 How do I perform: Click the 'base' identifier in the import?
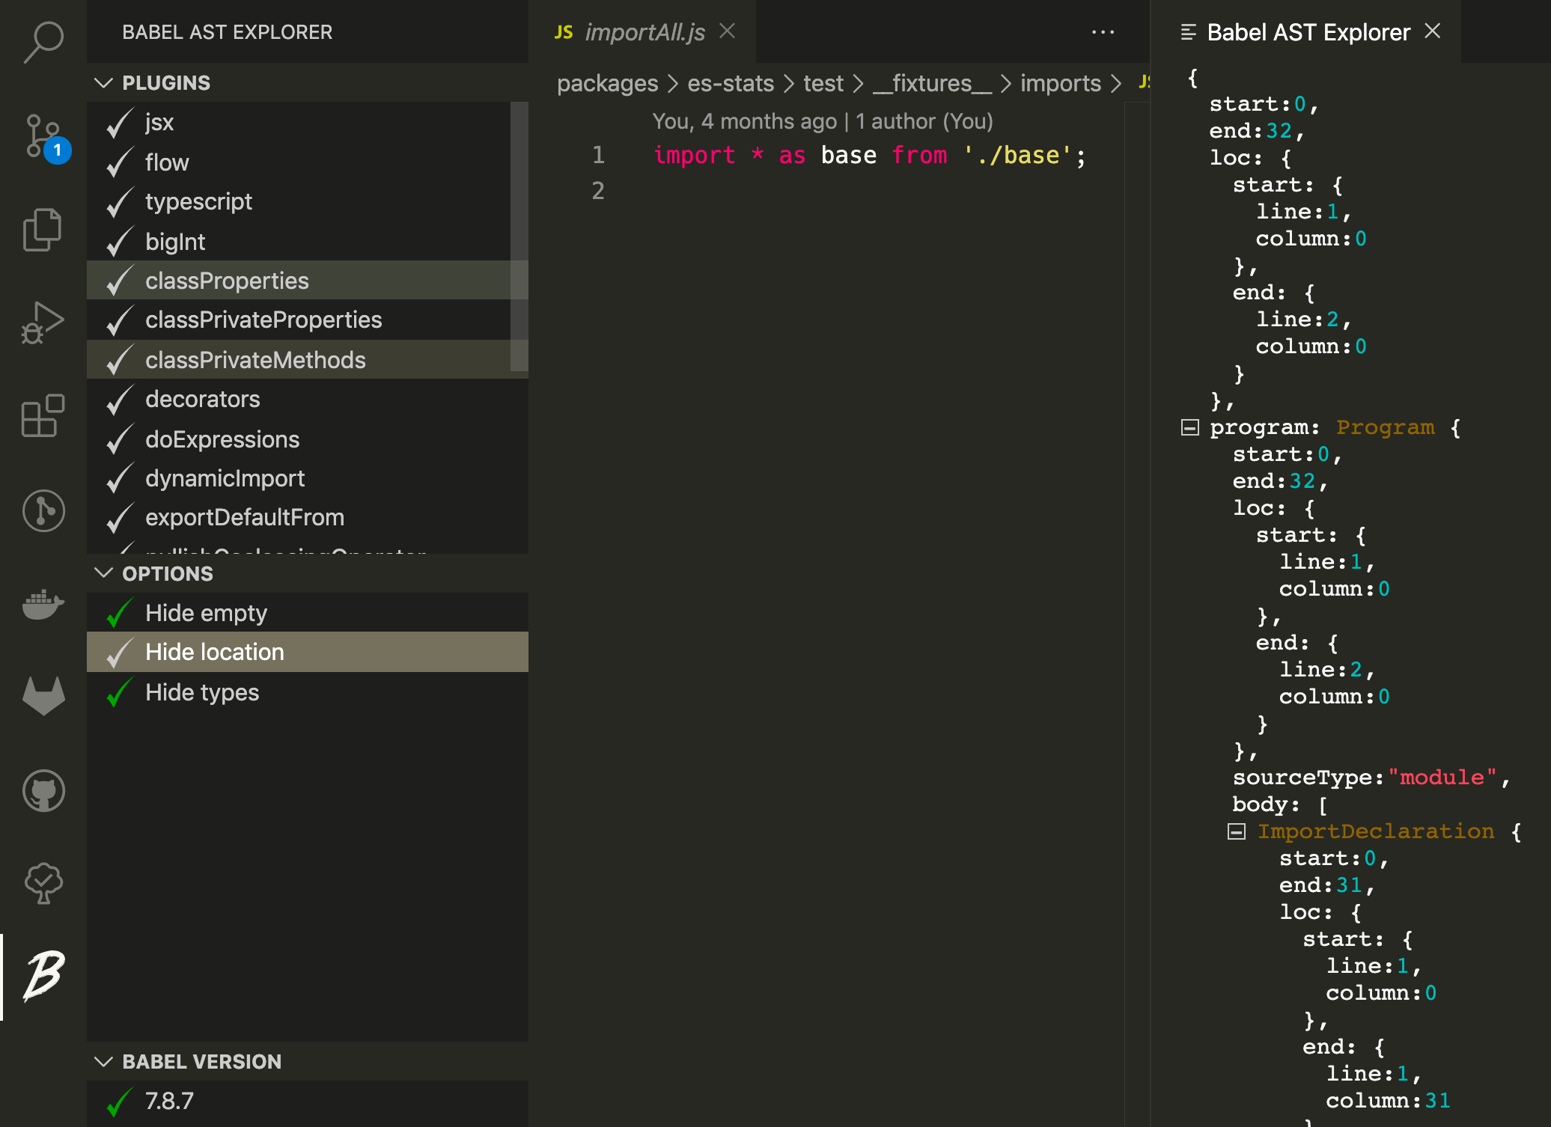[x=848, y=156]
